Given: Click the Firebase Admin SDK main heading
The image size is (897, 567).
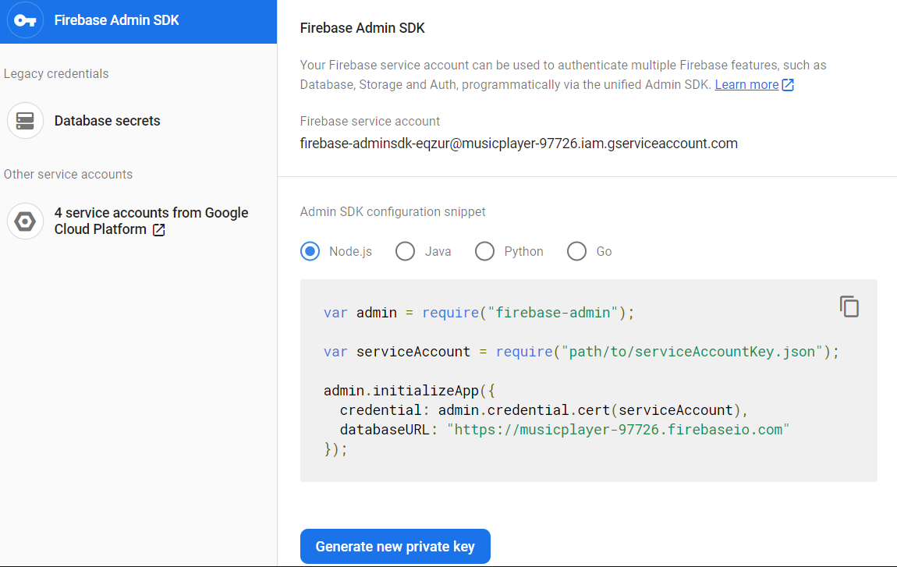Looking at the screenshot, I should pos(362,28).
